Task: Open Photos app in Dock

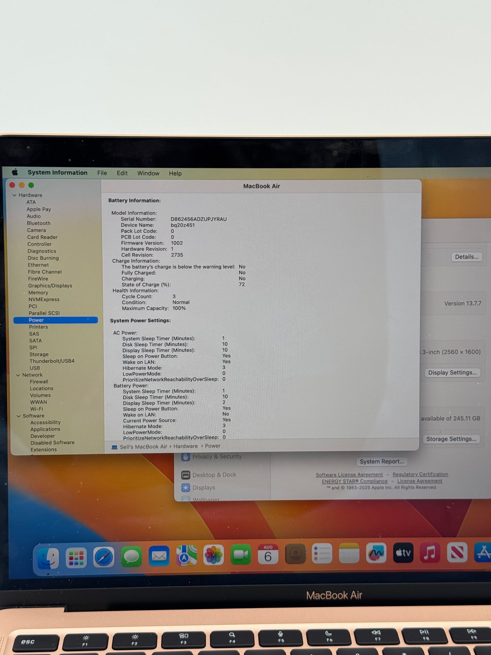Action: 213,555
